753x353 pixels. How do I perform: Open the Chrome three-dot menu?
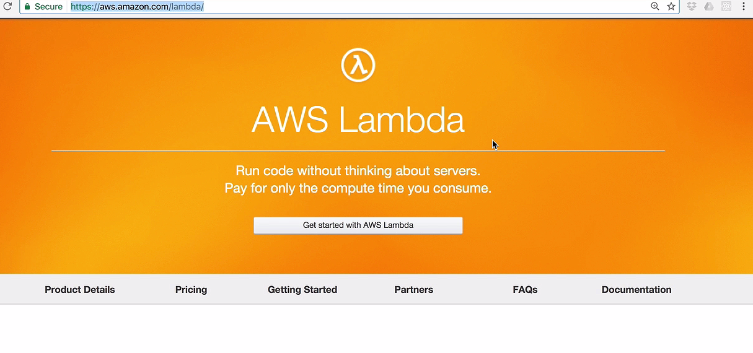point(744,6)
